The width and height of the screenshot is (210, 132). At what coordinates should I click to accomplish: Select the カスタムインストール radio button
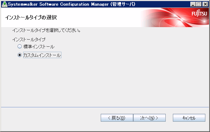[x=20, y=55]
